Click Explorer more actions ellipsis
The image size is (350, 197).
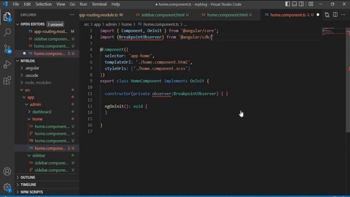point(72,15)
